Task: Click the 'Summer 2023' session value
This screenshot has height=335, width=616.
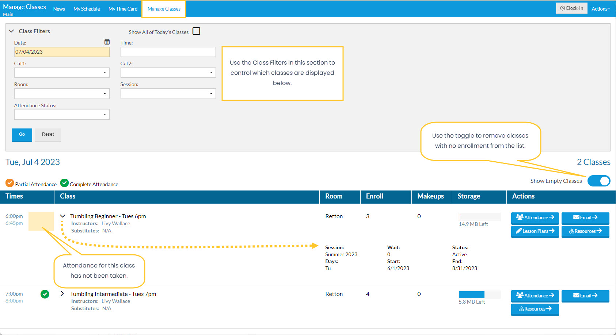Action: click(x=341, y=254)
